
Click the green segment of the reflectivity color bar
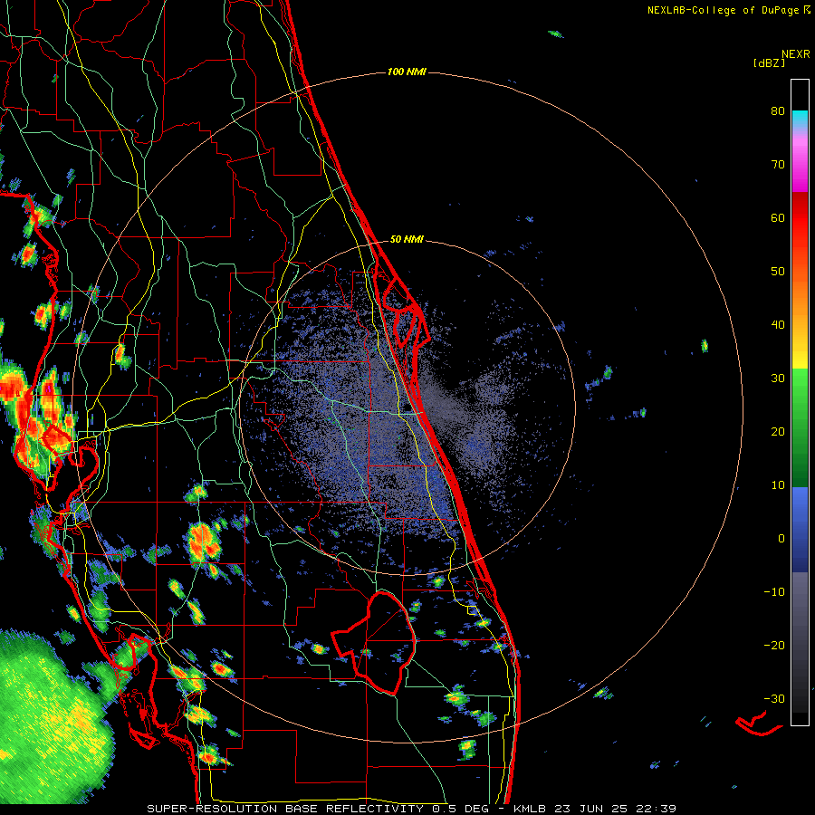(x=800, y=427)
